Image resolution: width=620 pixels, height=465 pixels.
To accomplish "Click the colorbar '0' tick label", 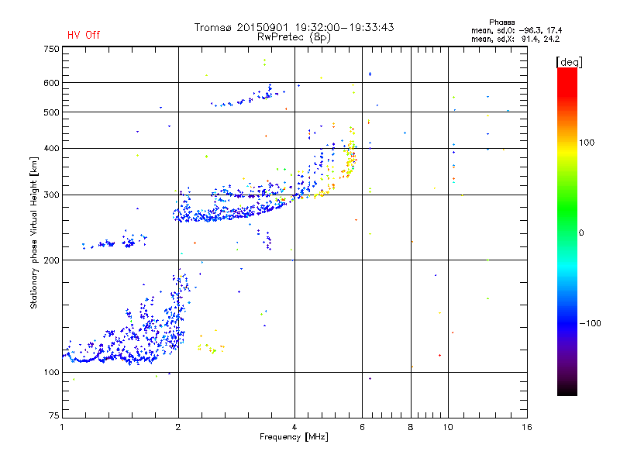I will (581, 233).
